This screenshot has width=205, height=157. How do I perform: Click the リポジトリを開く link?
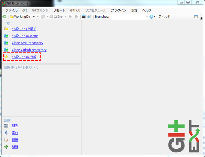24,29
